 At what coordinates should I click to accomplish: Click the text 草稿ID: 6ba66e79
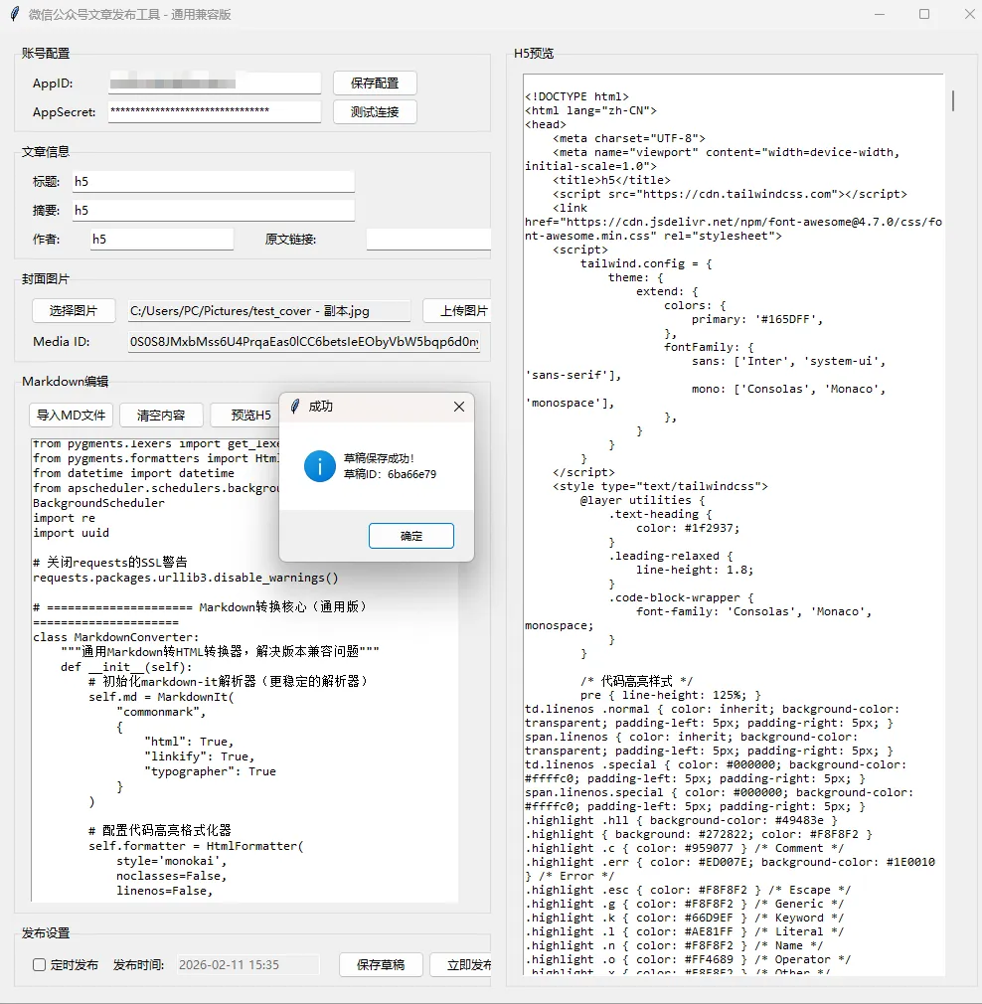tap(390, 474)
